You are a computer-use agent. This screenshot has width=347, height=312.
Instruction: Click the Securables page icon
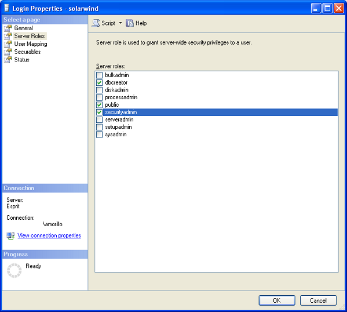[8, 52]
